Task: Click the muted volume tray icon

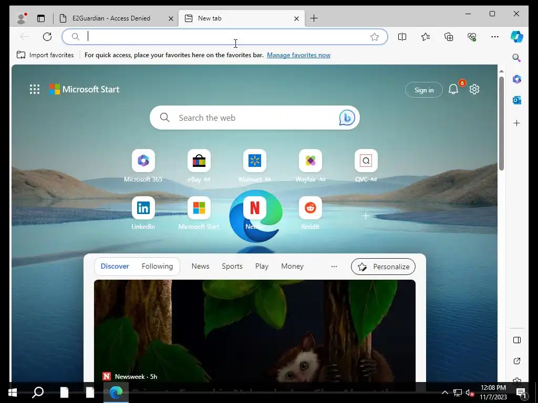Action: [470, 393]
